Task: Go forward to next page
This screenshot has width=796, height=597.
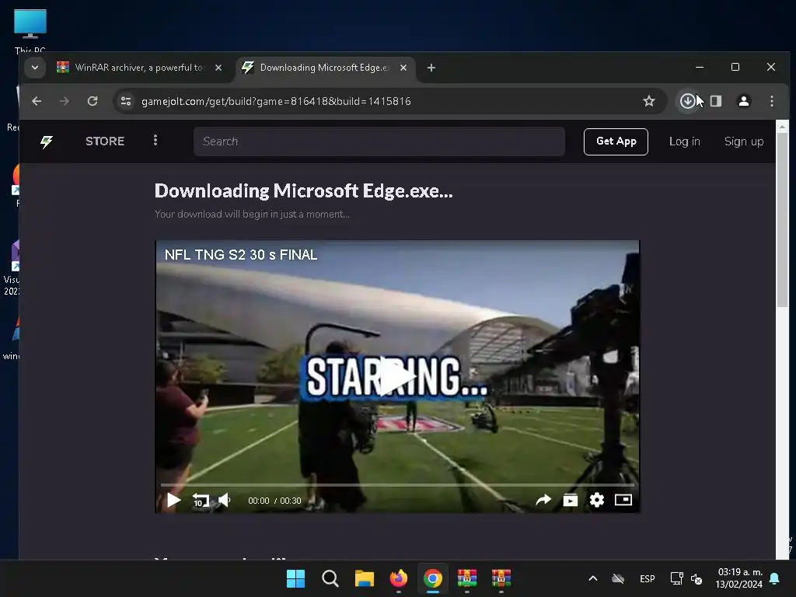Action: point(64,101)
